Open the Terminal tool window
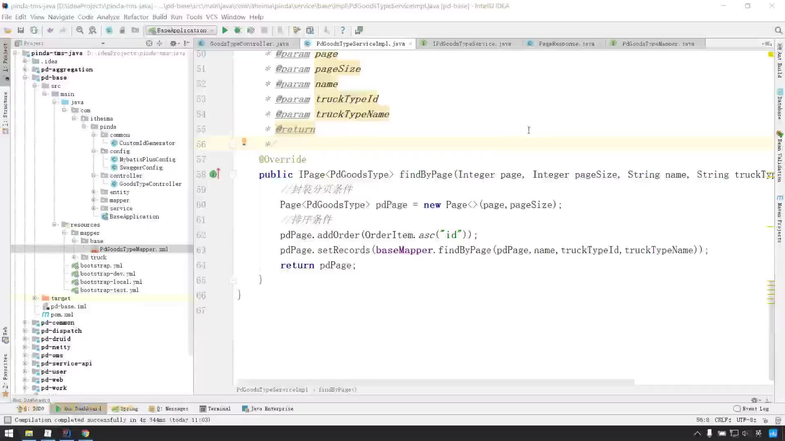The width and height of the screenshot is (785, 441). [x=215, y=409]
